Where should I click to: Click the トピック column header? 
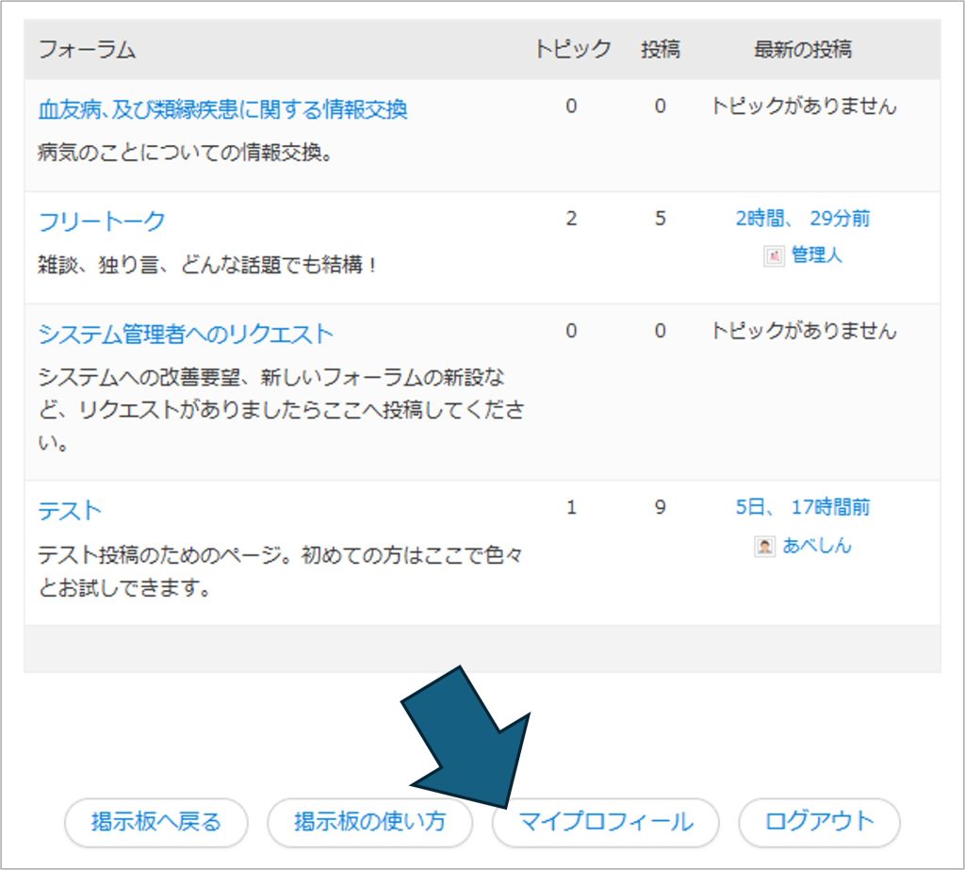coord(572,50)
